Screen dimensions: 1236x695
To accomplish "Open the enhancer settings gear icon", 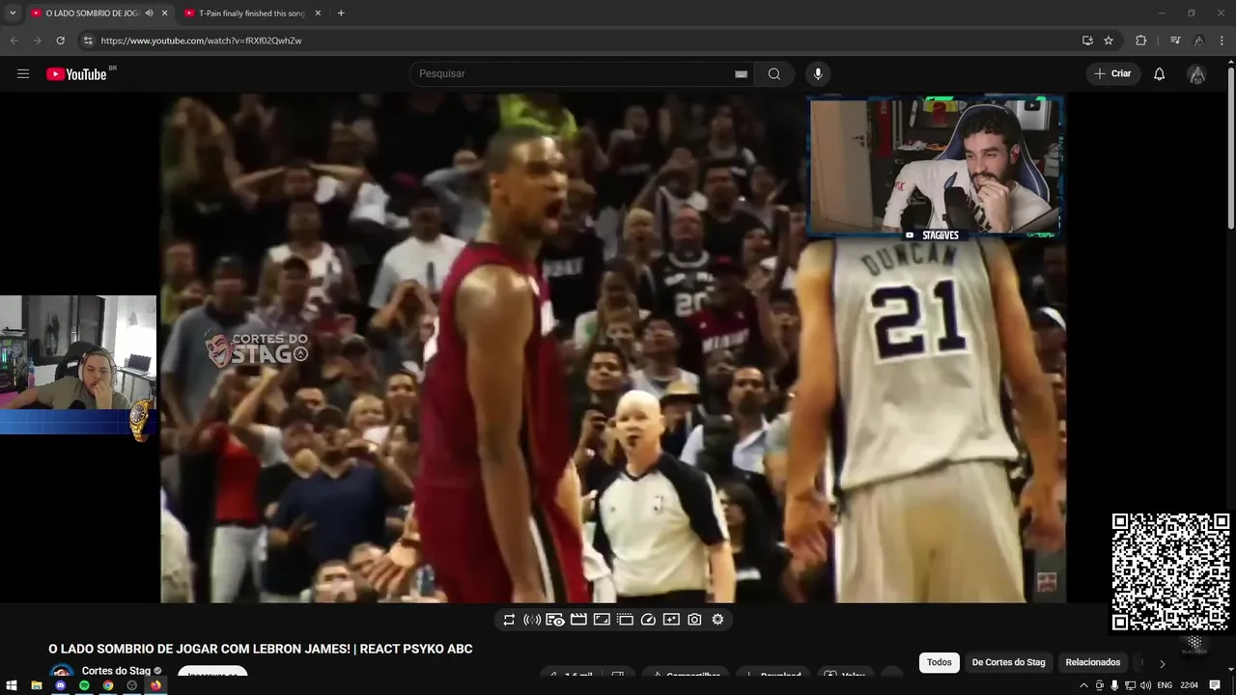I will [x=717, y=620].
